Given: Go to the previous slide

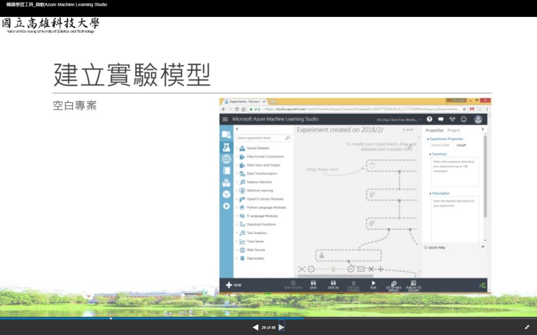Looking at the screenshot, I should (x=255, y=327).
